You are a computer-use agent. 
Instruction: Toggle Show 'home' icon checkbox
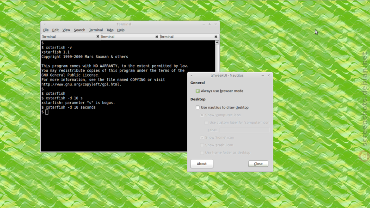[x=202, y=137]
